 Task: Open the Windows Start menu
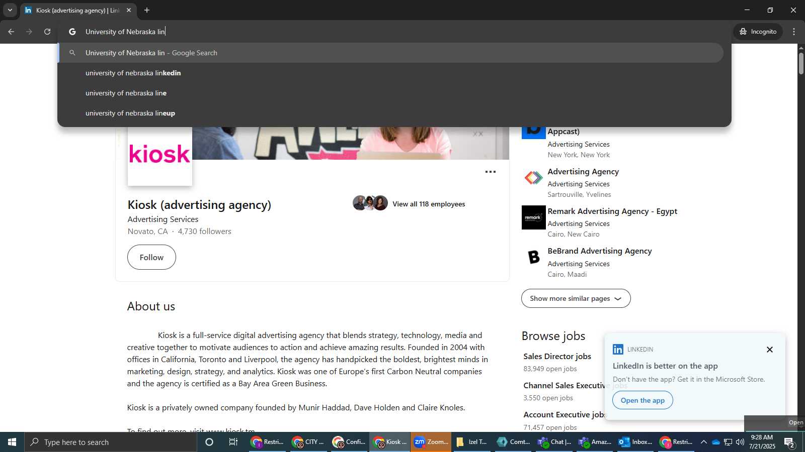pos(12,442)
